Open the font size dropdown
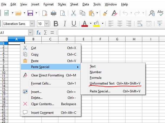This screenshot has width=165, height=123. [47, 24]
